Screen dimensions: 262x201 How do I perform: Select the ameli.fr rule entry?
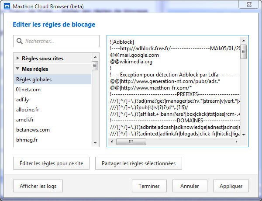pos(53,120)
